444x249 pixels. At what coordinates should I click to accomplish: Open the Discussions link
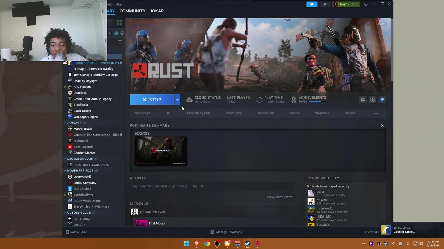[x=266, y=113]
